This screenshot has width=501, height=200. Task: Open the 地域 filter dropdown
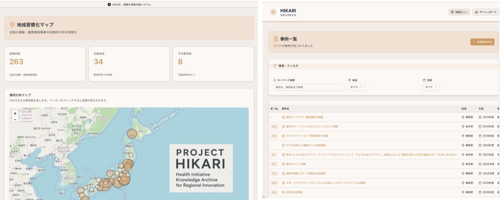point(356,87)
